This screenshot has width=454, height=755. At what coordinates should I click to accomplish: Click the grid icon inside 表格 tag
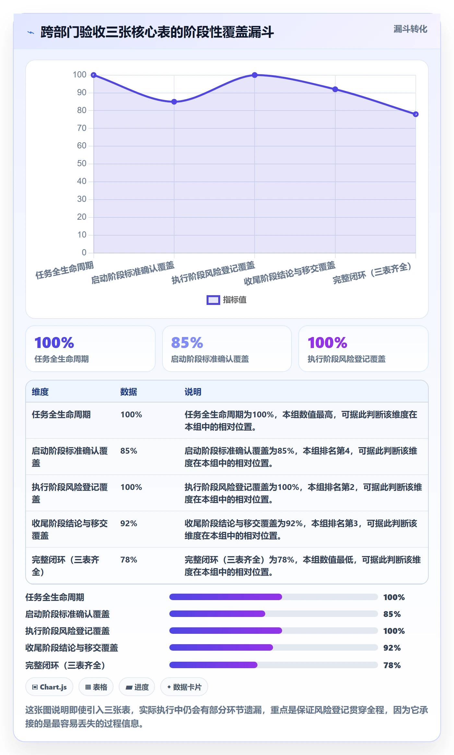pyautogui.click(x=88, y=687)
